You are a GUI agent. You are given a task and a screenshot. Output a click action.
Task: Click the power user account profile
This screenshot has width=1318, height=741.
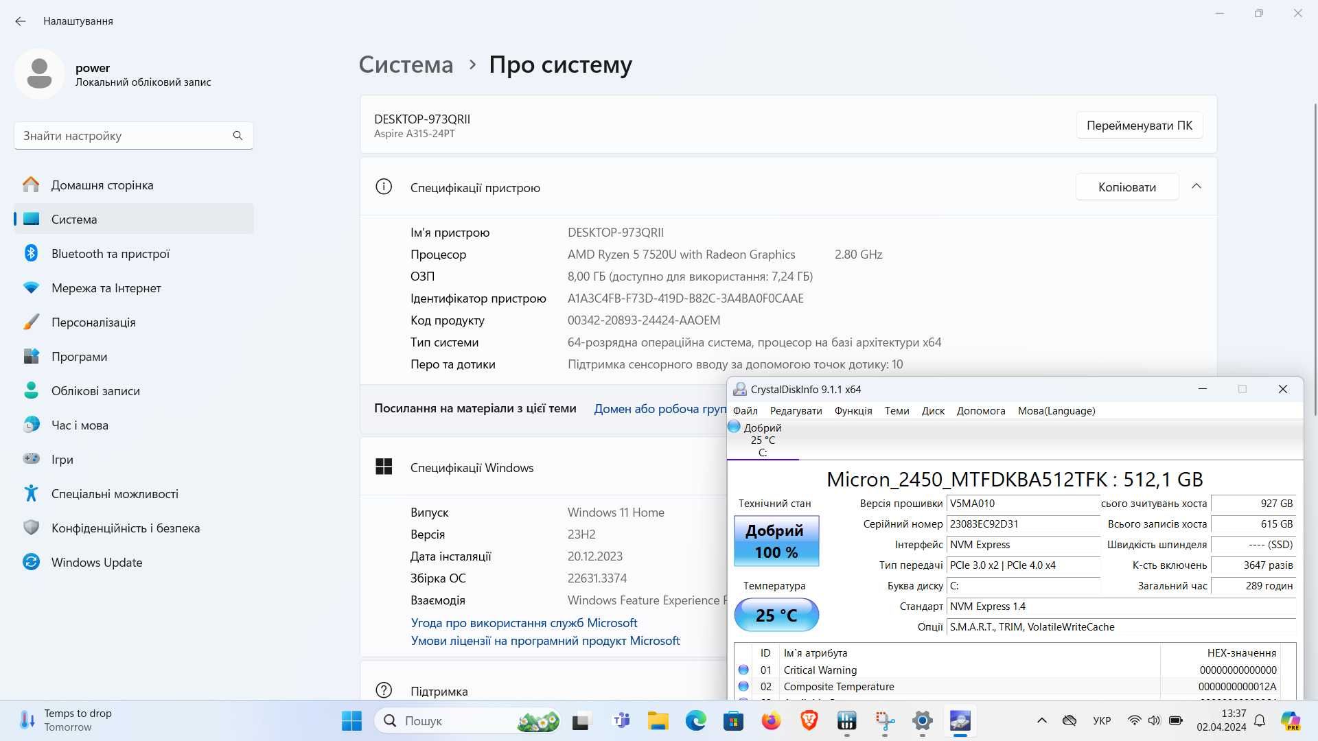[x=113, y=74]
